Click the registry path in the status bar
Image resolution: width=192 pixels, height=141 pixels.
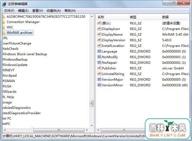pyautogui.click(x=74, y=136)
